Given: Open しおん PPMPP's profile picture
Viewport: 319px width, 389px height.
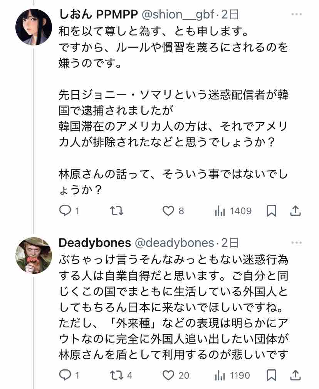Looking at the screenshot, I should 34,27.
